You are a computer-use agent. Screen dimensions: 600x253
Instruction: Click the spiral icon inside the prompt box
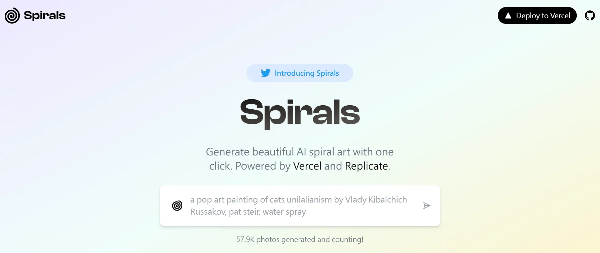177,206
